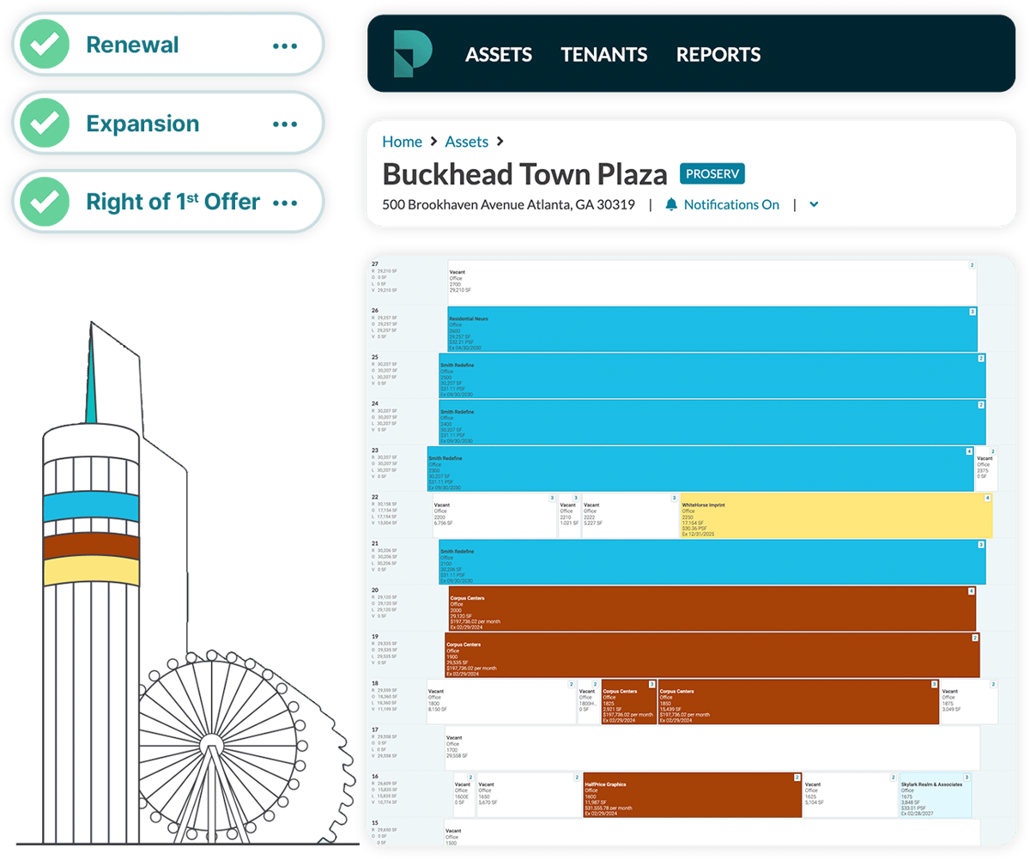The image size is (1030, 859).
Task: Select the Vacant suite 1600E block
Action: click(463, 795)
